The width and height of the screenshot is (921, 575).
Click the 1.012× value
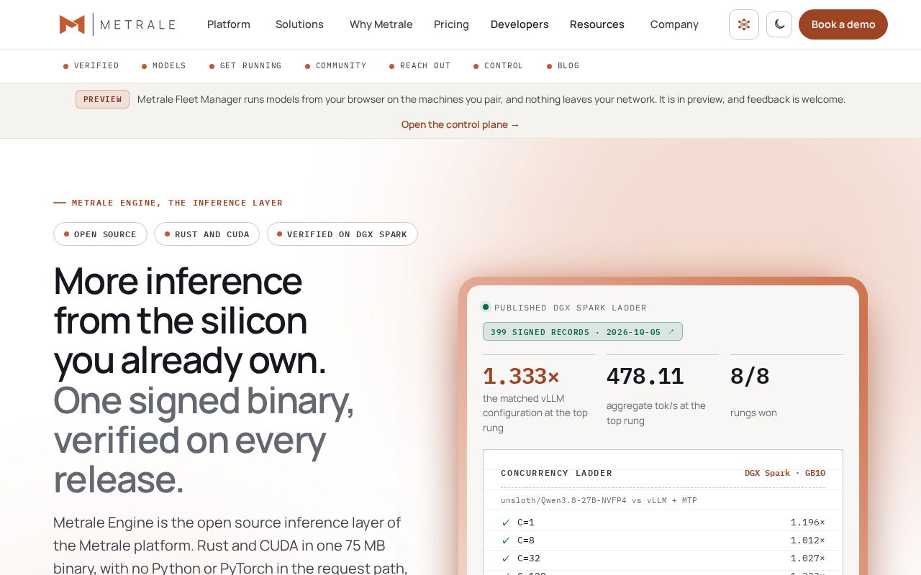pyautogui.click(x=808, y=540)
